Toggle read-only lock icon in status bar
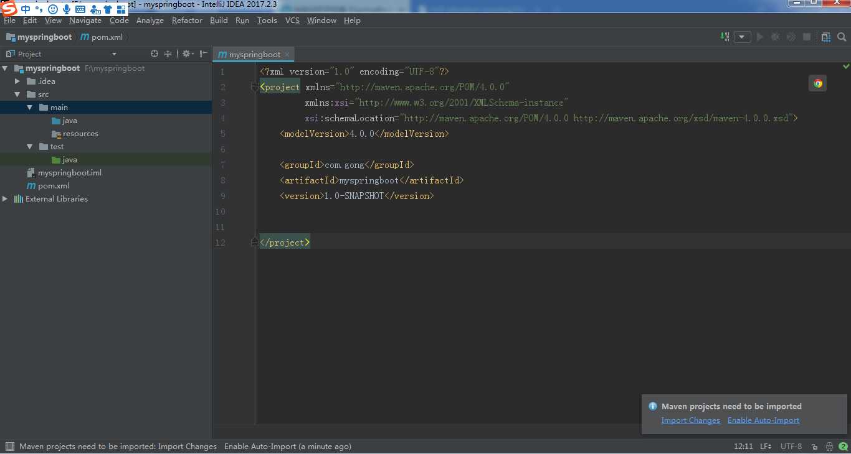 pyautogui.click(x=814, y=447)
